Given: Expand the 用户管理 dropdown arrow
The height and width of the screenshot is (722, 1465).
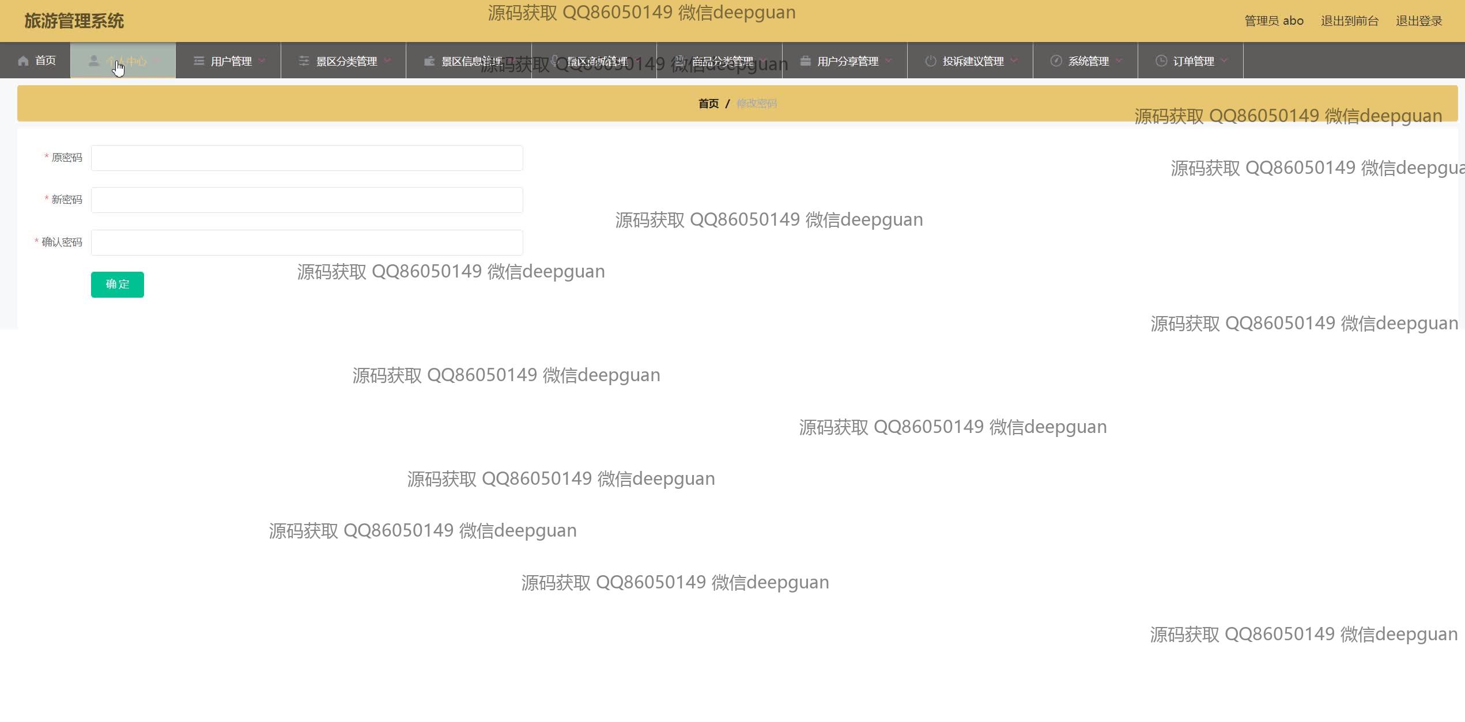Looking at the screenshot, I should (262, 60).
